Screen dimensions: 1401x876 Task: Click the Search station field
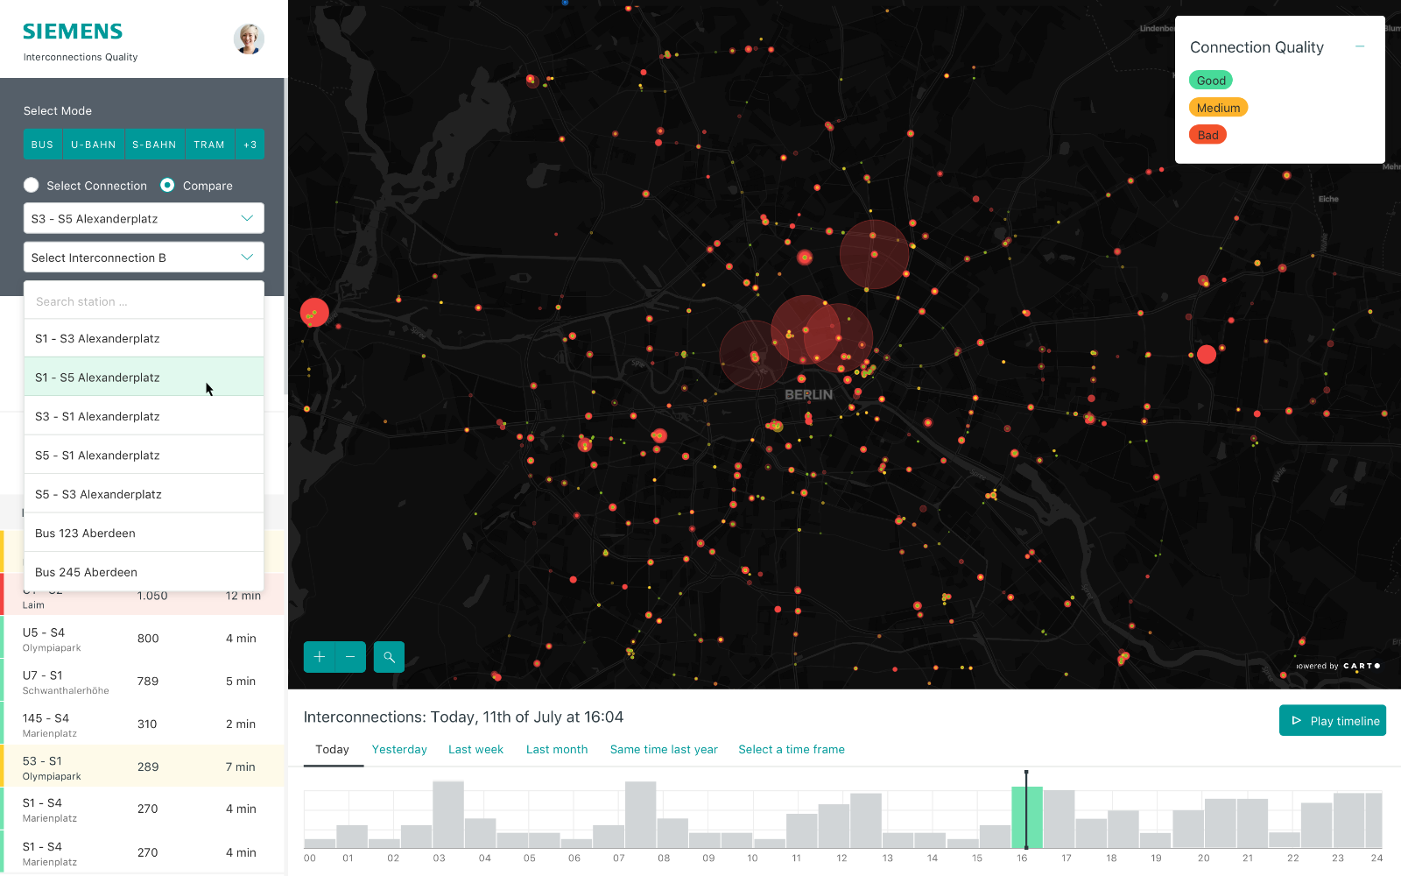pos(144,301)
